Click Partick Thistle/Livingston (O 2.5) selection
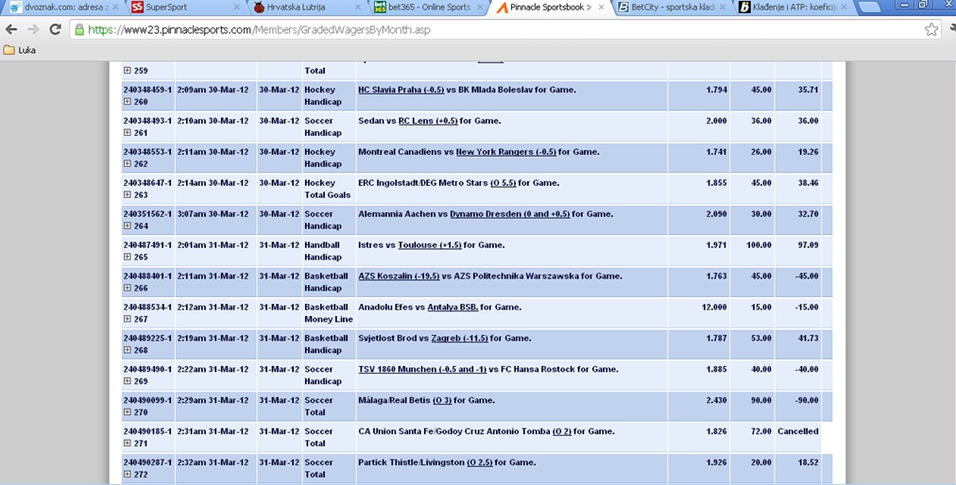The width and height of the screenshot is (956, 485). pyautogui.click(x=480, y=462)
